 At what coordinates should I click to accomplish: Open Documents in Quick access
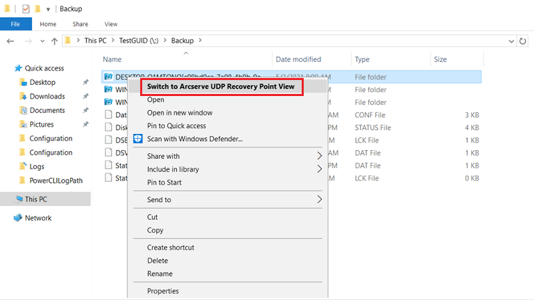coord(47,110)
